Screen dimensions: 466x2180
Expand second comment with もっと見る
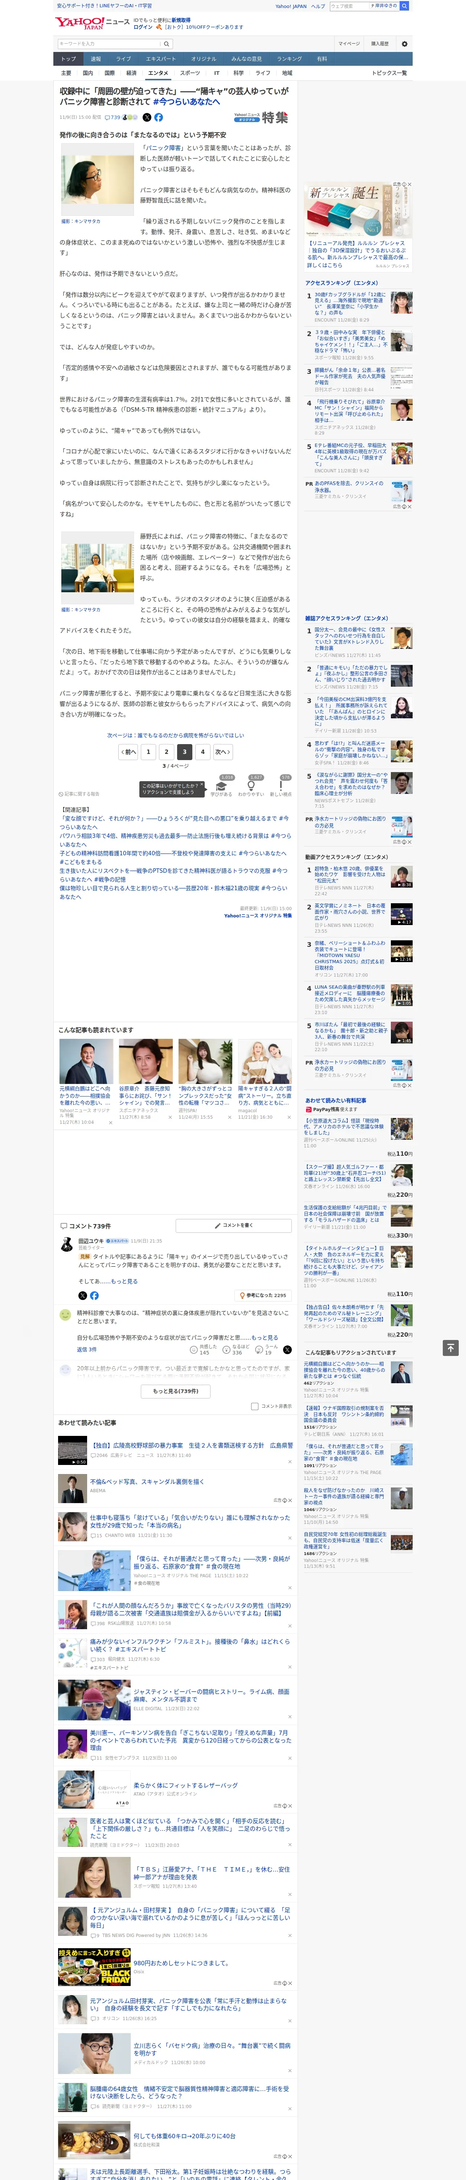pyautogui.click(x=264, y=1338)
